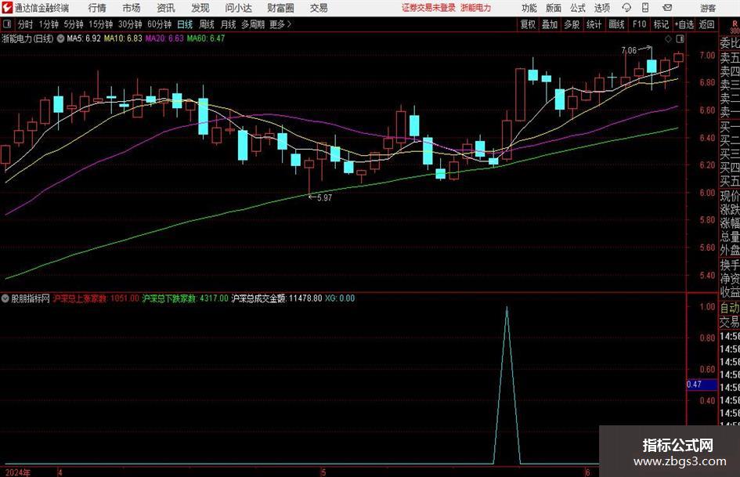The image size is (740, 477).
Task: Expand the 股朋指标网 indicator dropdown arrow
Action: point(5,298)
